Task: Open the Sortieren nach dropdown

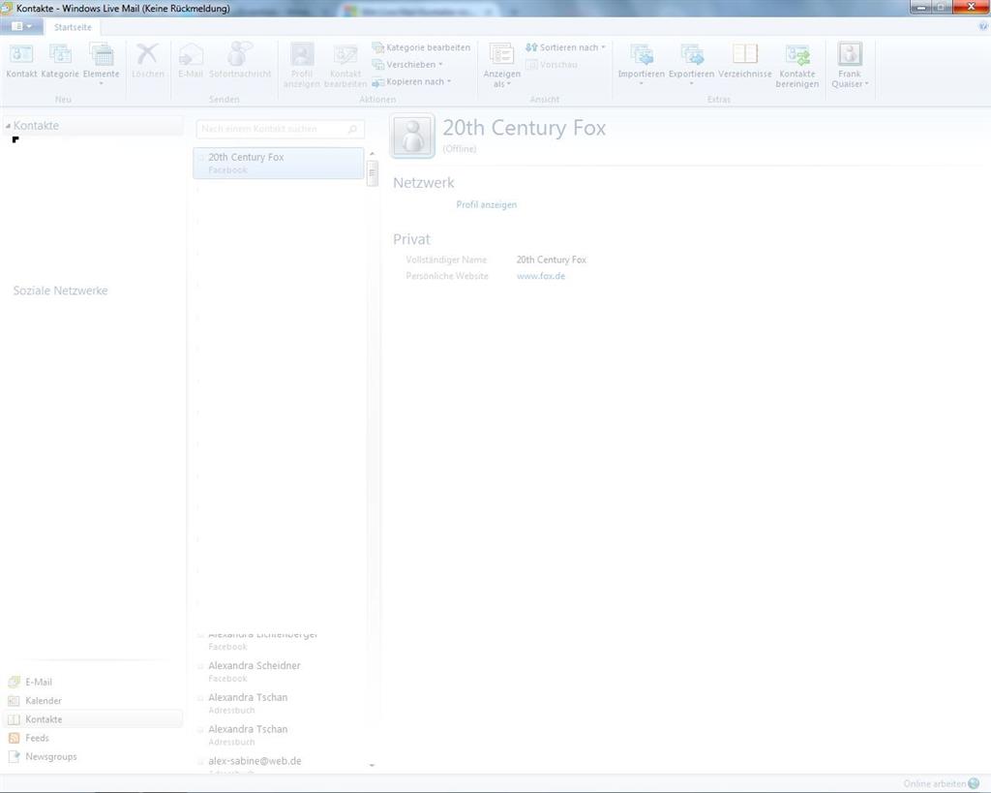Action: click(x=565, y=47)
